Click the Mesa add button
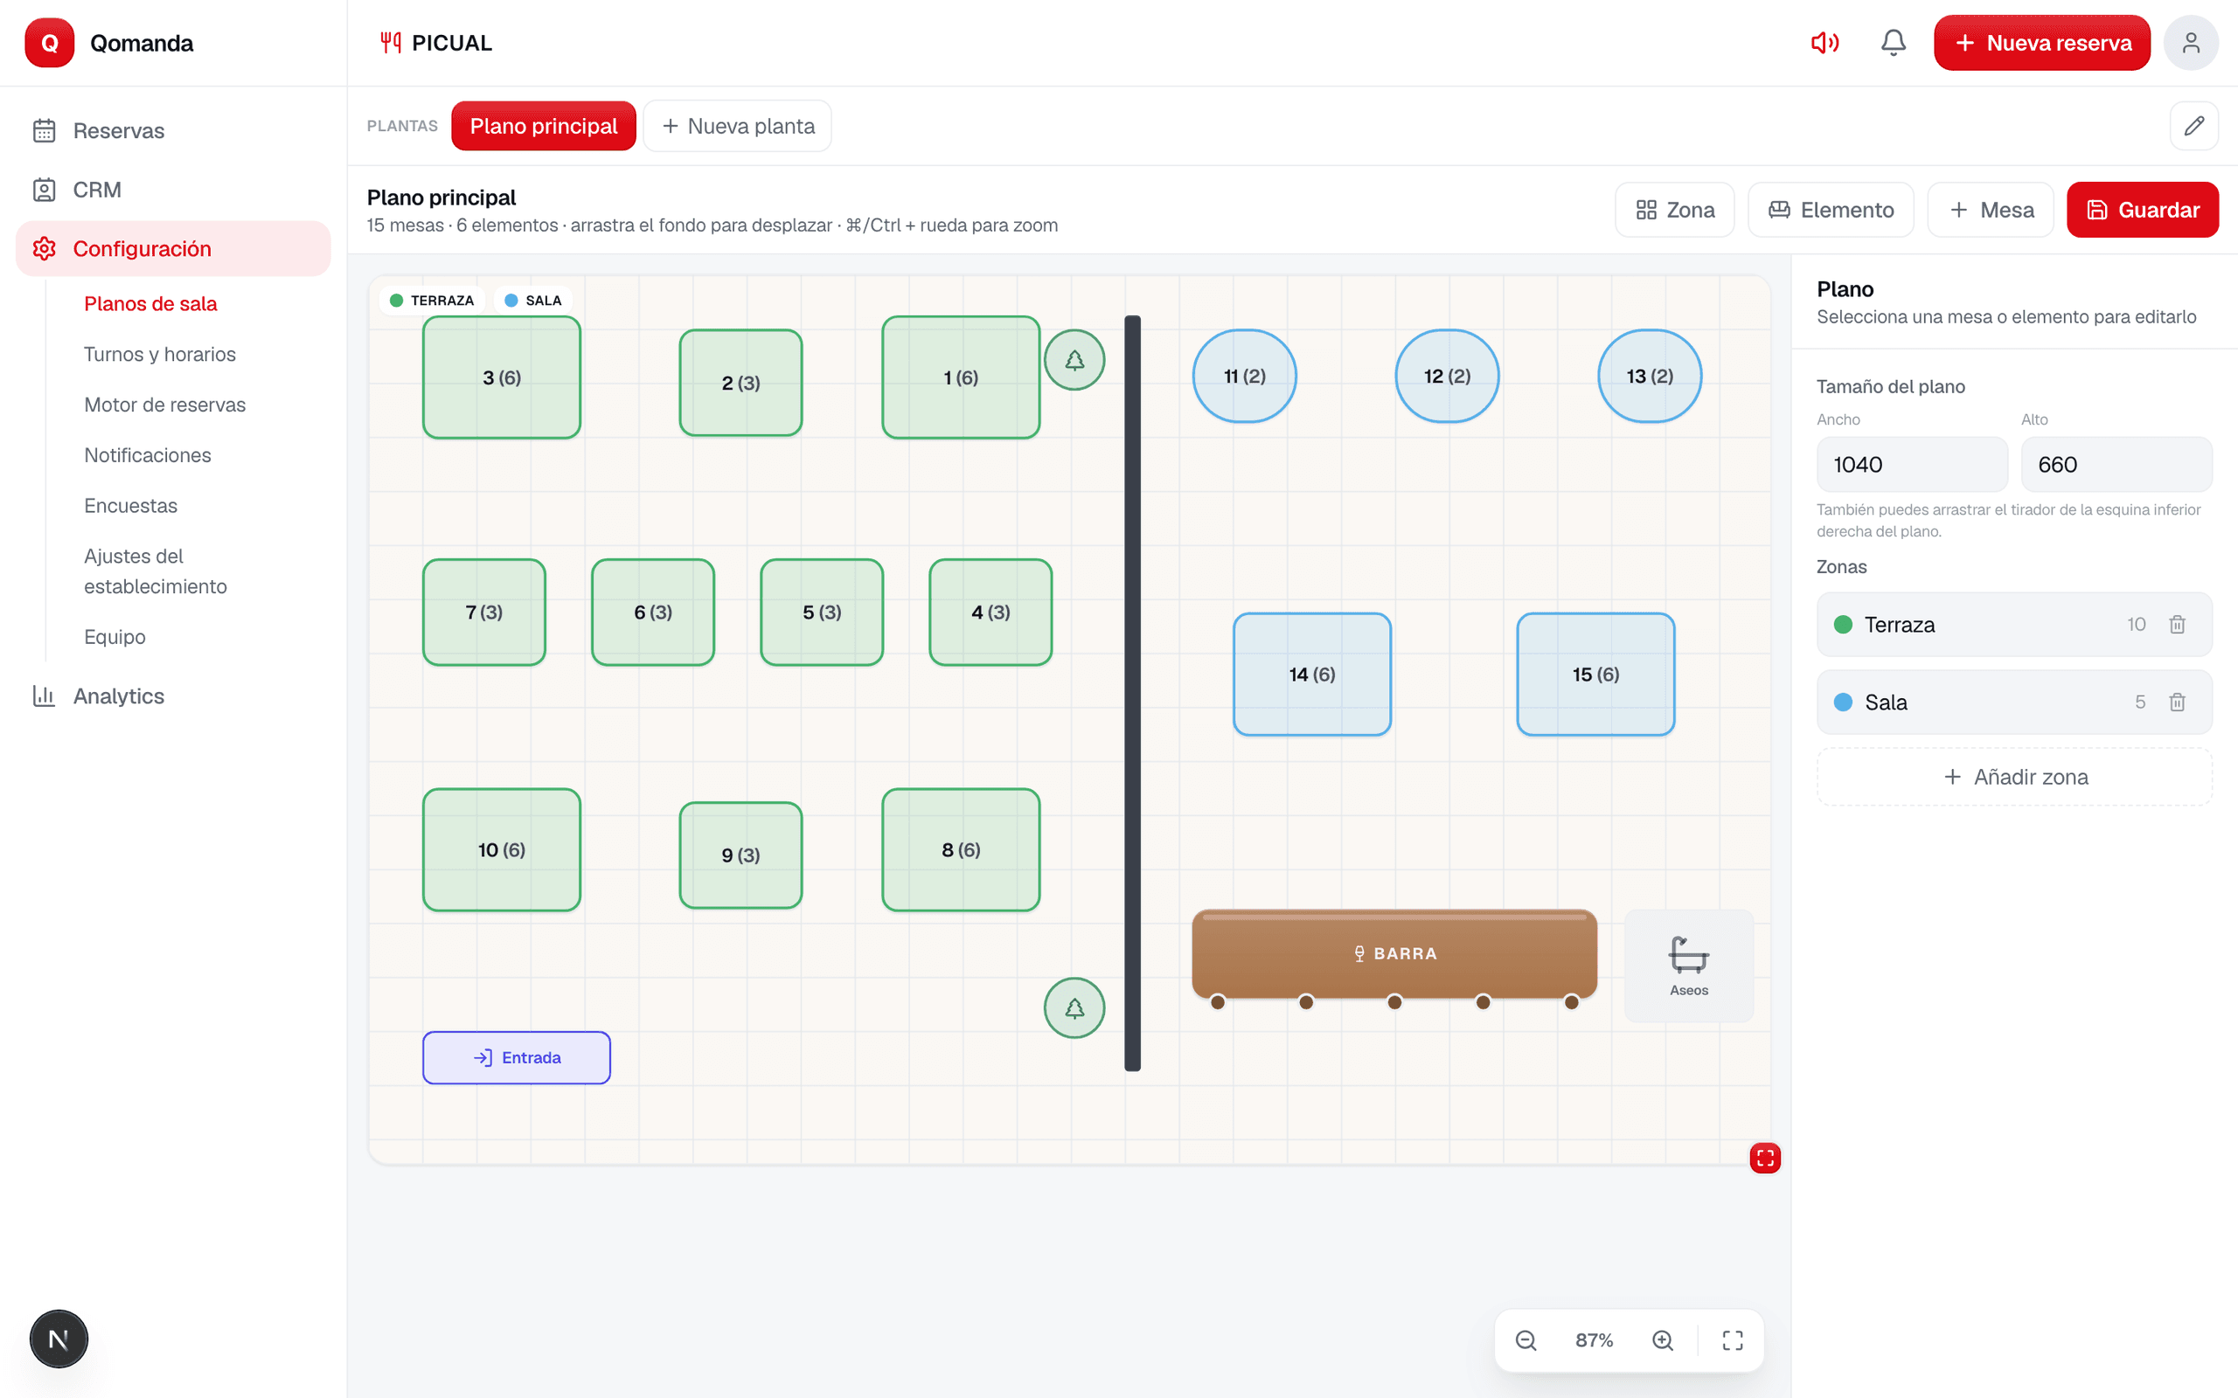Screen dimensions: 2238x1398 (x=1990, y=210)
